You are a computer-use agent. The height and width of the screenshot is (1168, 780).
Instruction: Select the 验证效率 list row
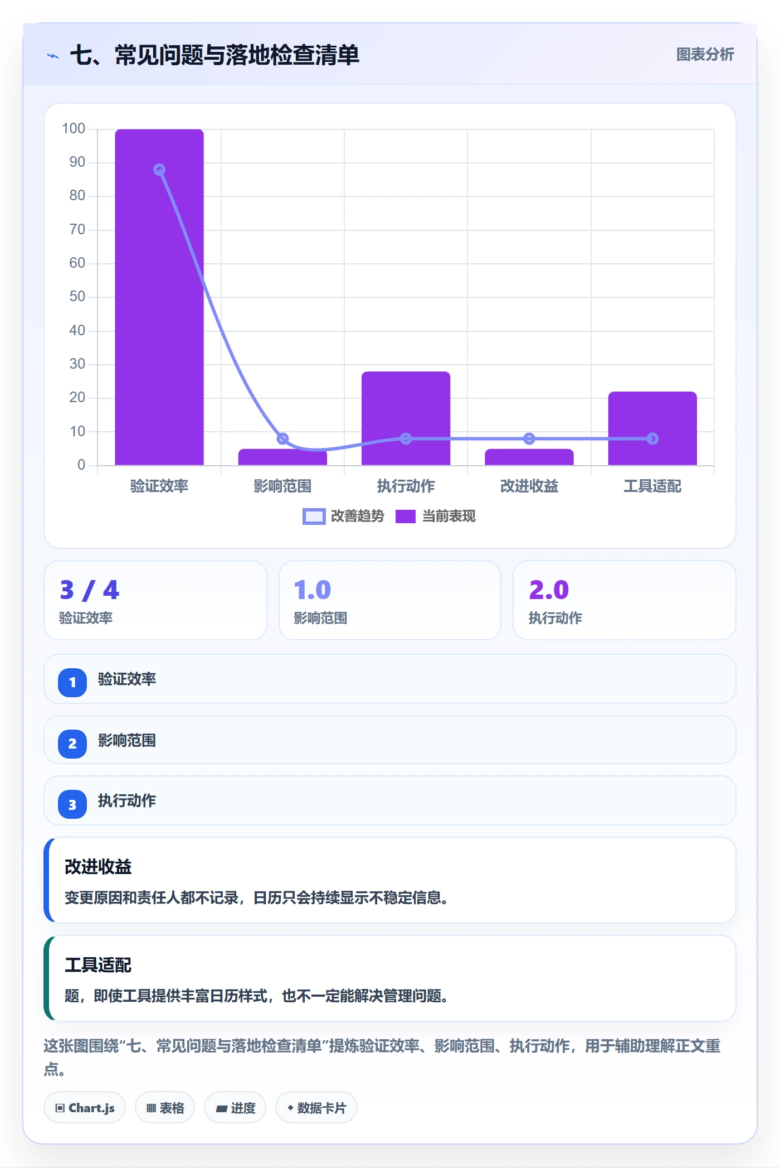click(x=390, y=679)
